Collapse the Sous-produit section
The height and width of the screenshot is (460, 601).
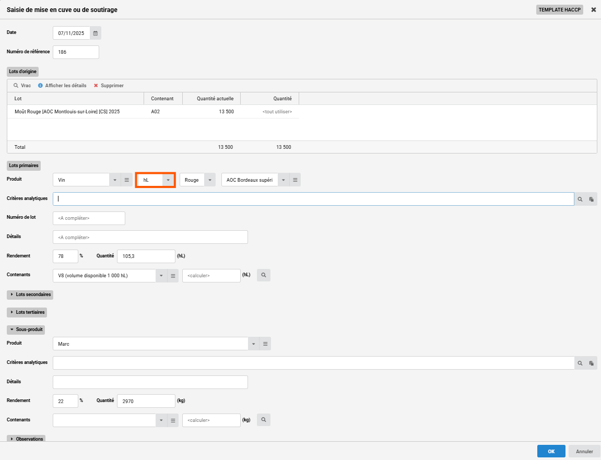coord(26,330)
